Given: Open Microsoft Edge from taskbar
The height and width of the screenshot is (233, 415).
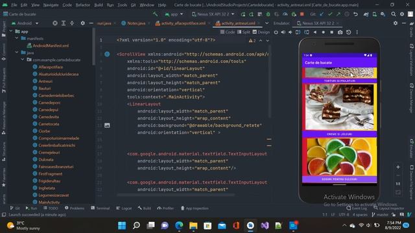Looking at the screenshot, I should click(x=179, y=226).
